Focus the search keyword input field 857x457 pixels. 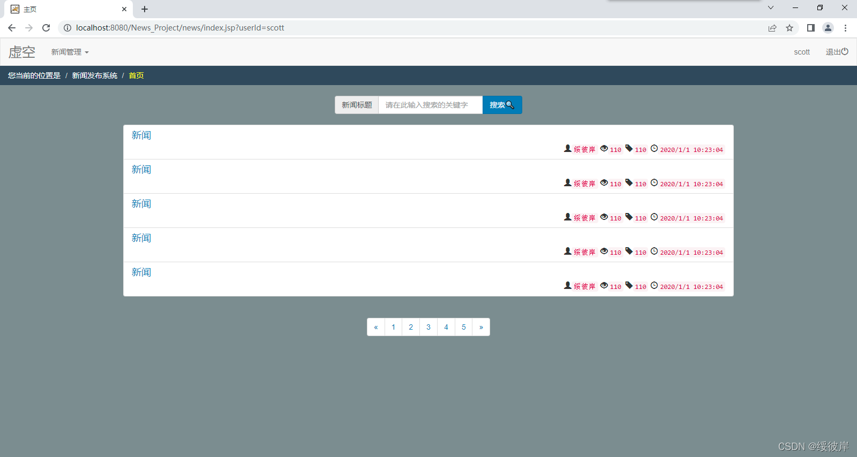tap(431, 105)
